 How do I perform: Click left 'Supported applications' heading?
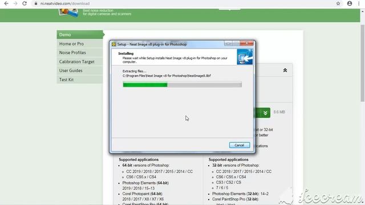tap(139, 159)
